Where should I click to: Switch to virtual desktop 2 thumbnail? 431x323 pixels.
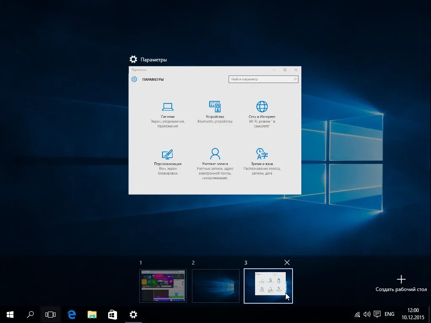coord(215,286)
